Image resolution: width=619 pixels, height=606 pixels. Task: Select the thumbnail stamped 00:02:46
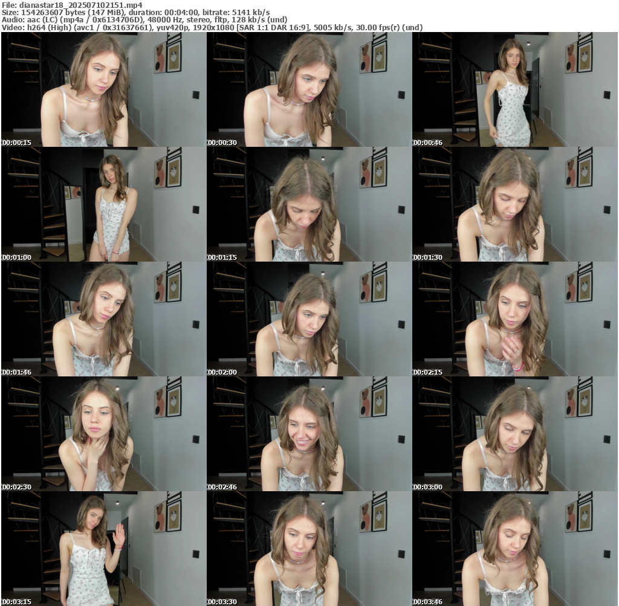pyautogui.click(x=309, y=434)
